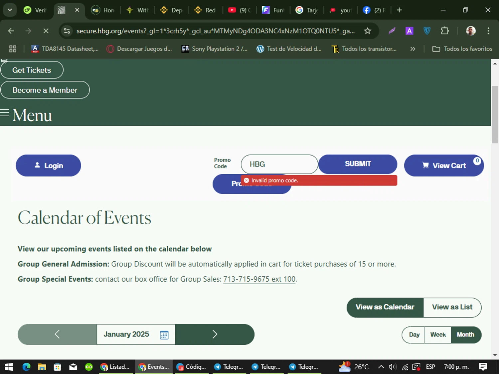Image resolution: width=499 pixels, height=374 pixels.
Task: Select View as List
Action: (452, 307)
